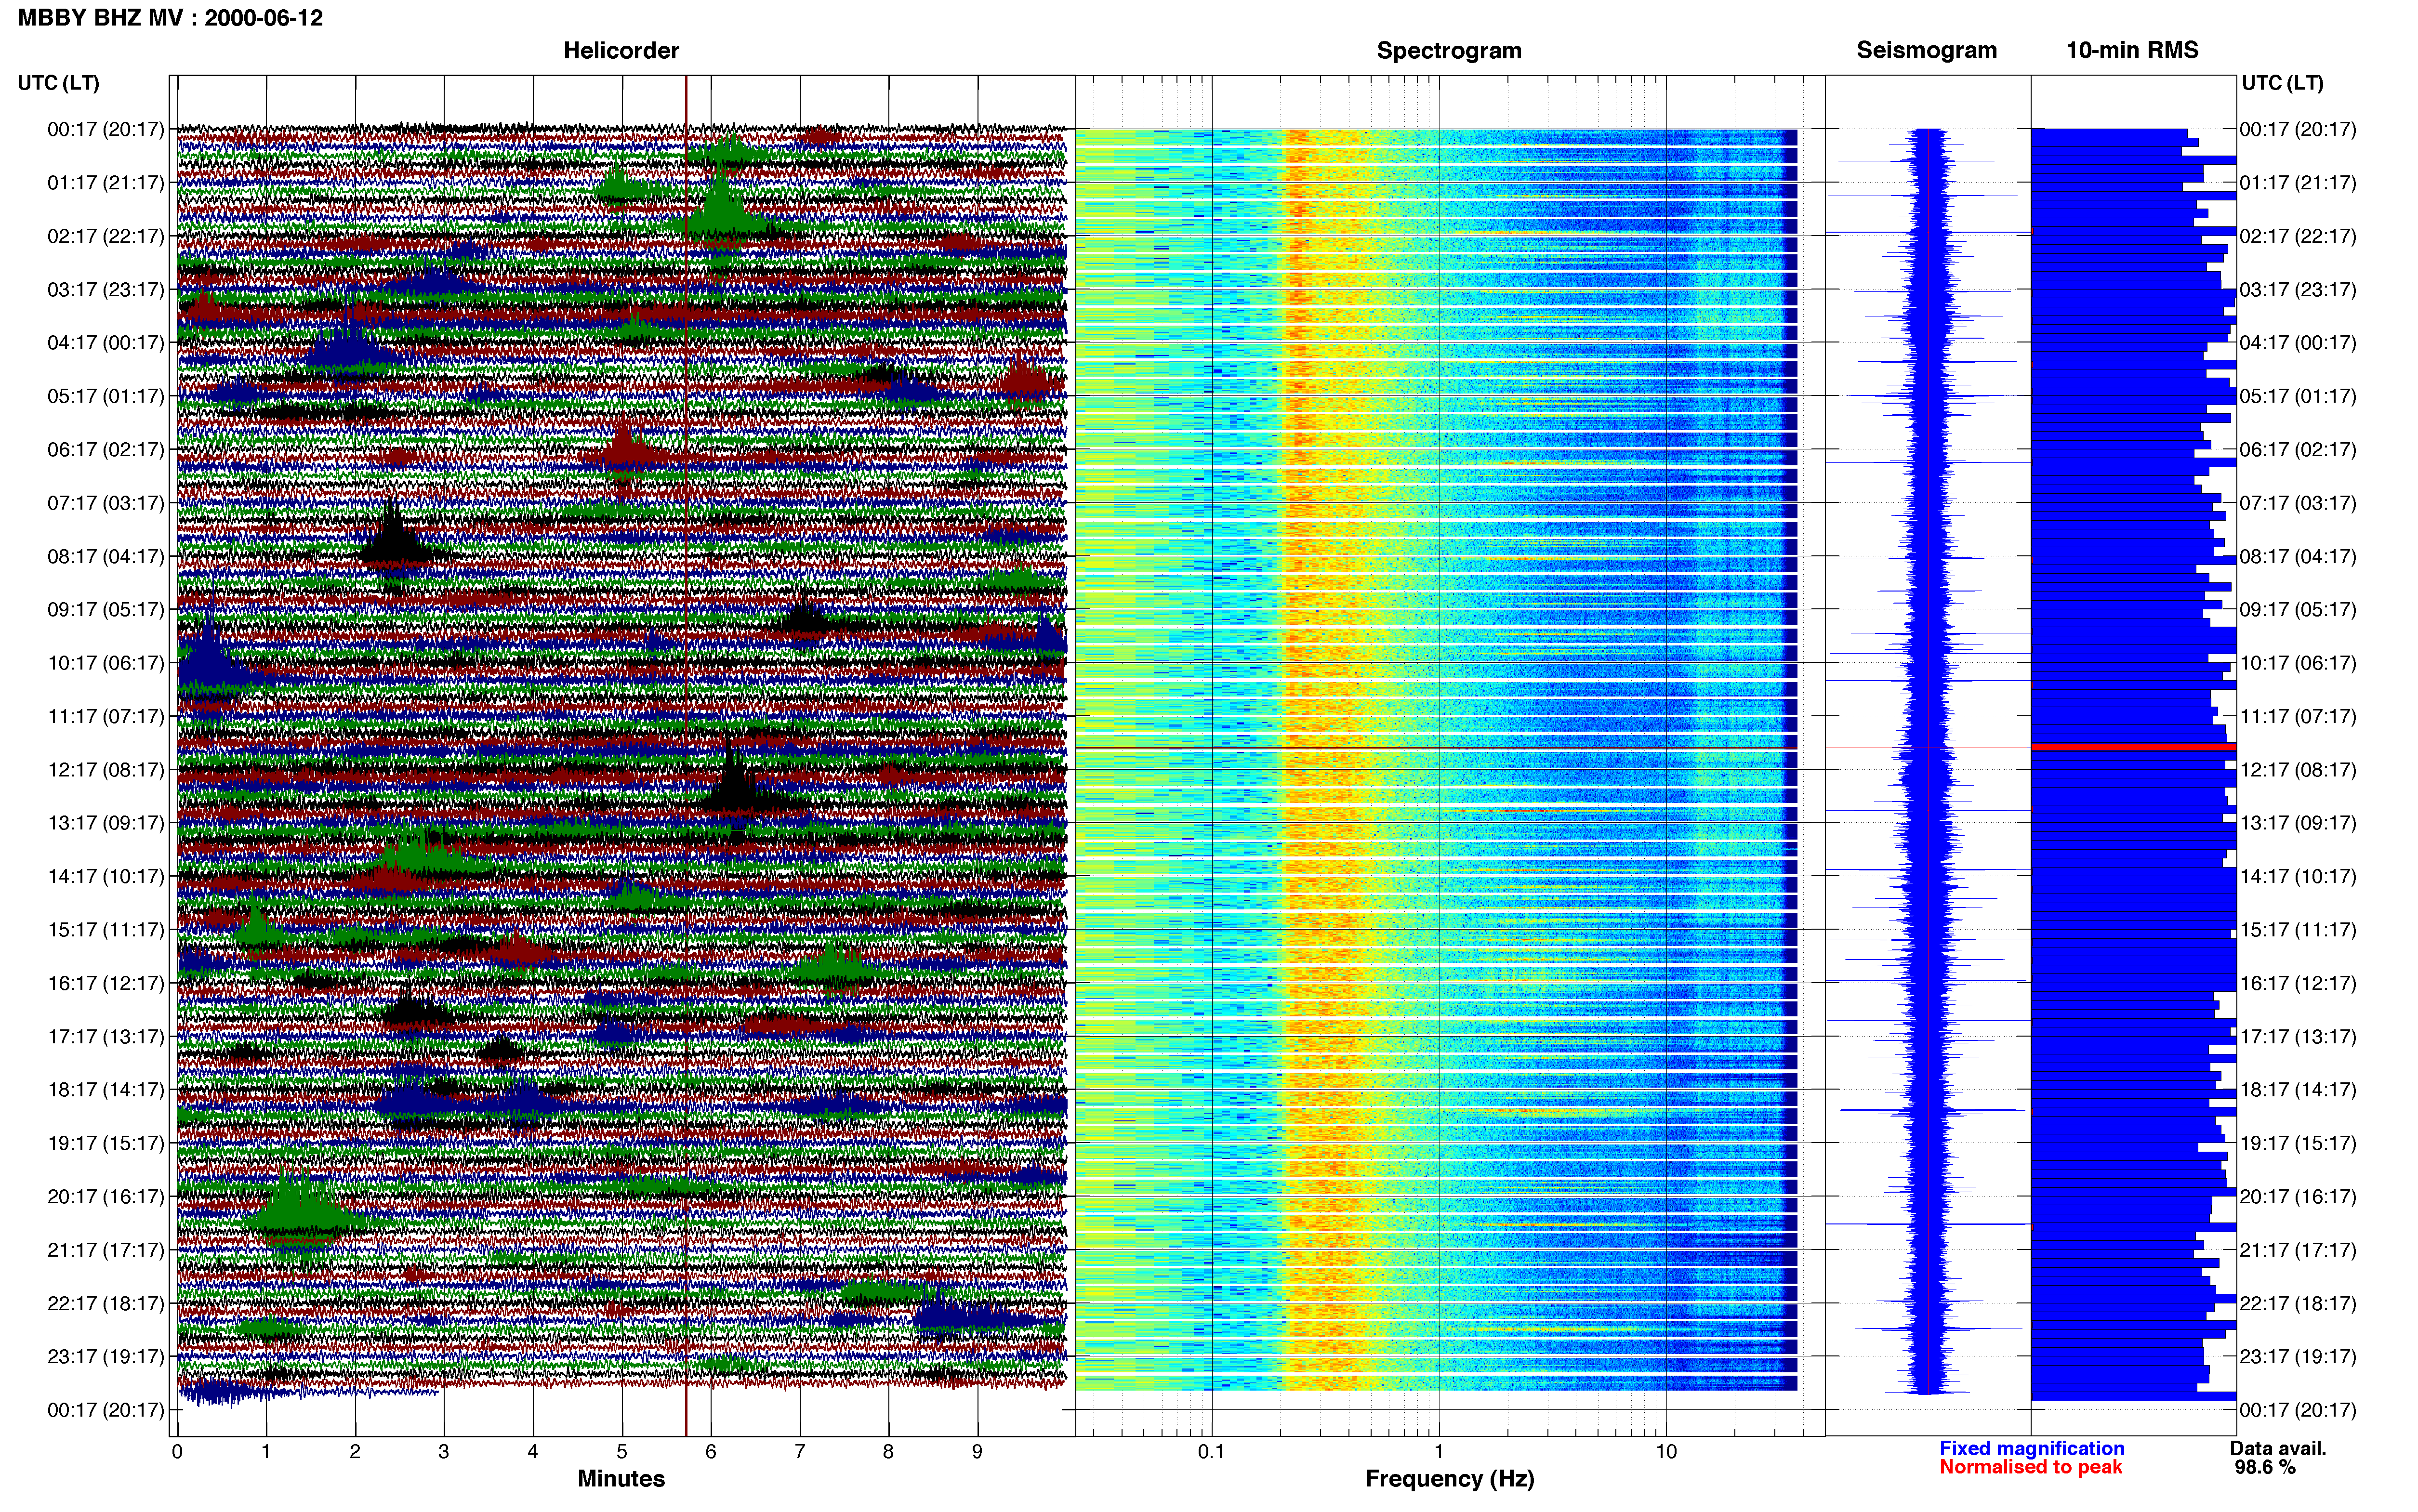The width and height of the screenshot is (2418, 1512).
Task: Select '02:17 (22:17)' label beside the Helicorder
Action: (x=106, y=236)
